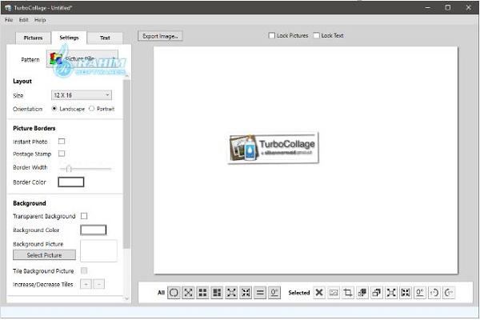This screenshot has height=320, width=480.
Task: Click the inward-arrows shrink icon in Selected group
Action: 406,293
